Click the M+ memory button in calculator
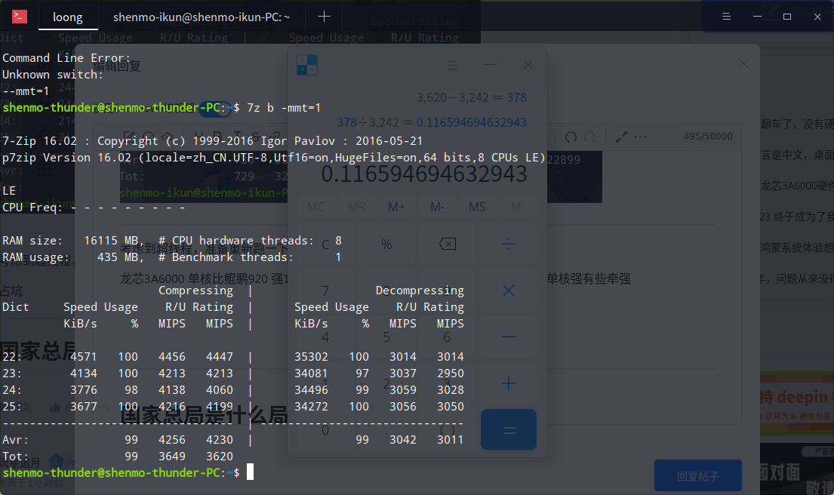Viewport: 834px width, 495px height. point(397,207)
